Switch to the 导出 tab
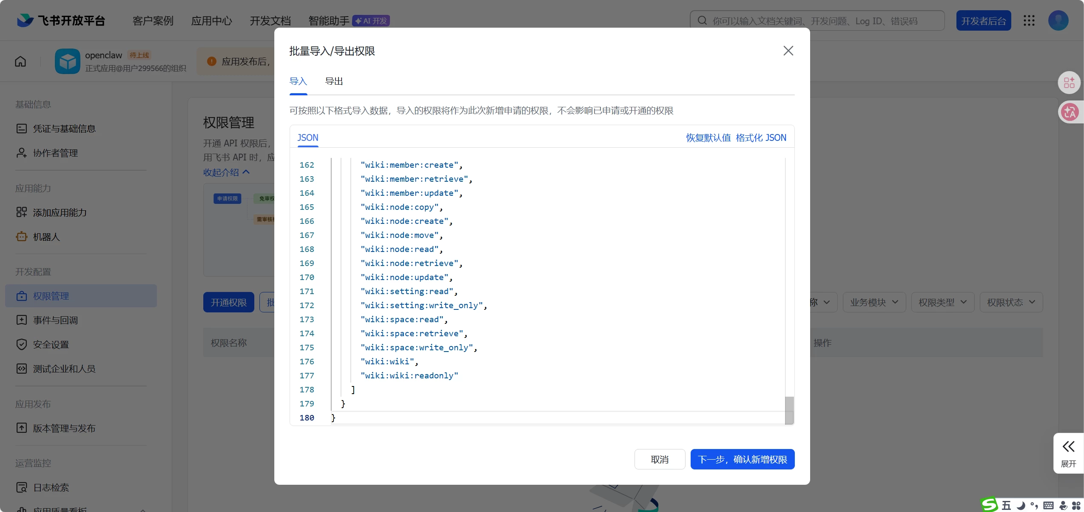 click(334, 81)
